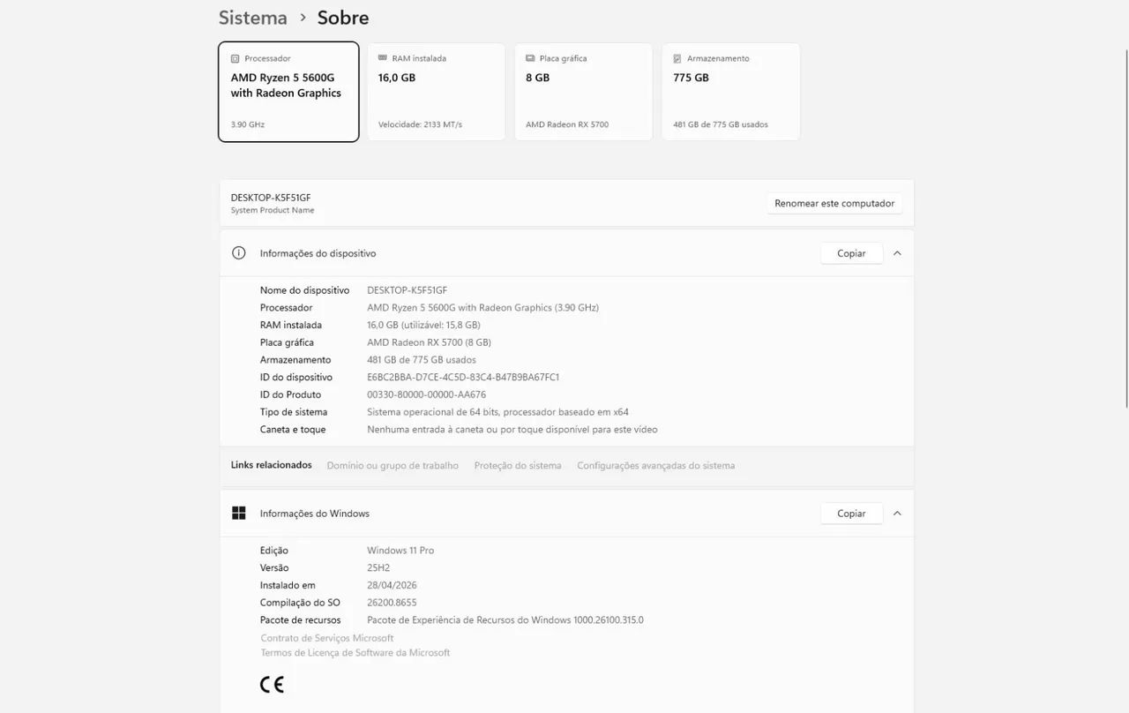Open Proteção do sistema link
Viewport: 1129px width, 713px height.
click(518, 466)
